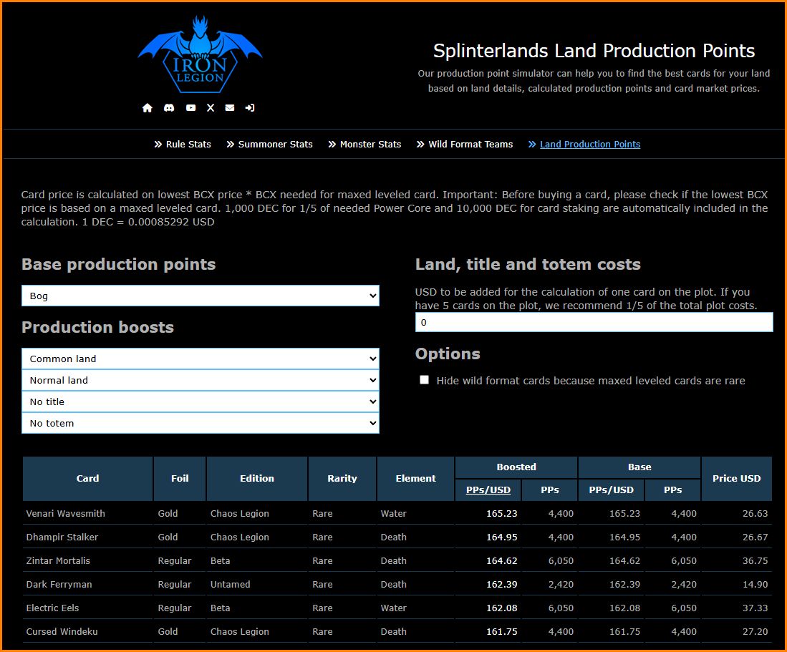Open the Normal land type dropdown
The width and height of the screenshot is (787, 652).
point(201,380)
